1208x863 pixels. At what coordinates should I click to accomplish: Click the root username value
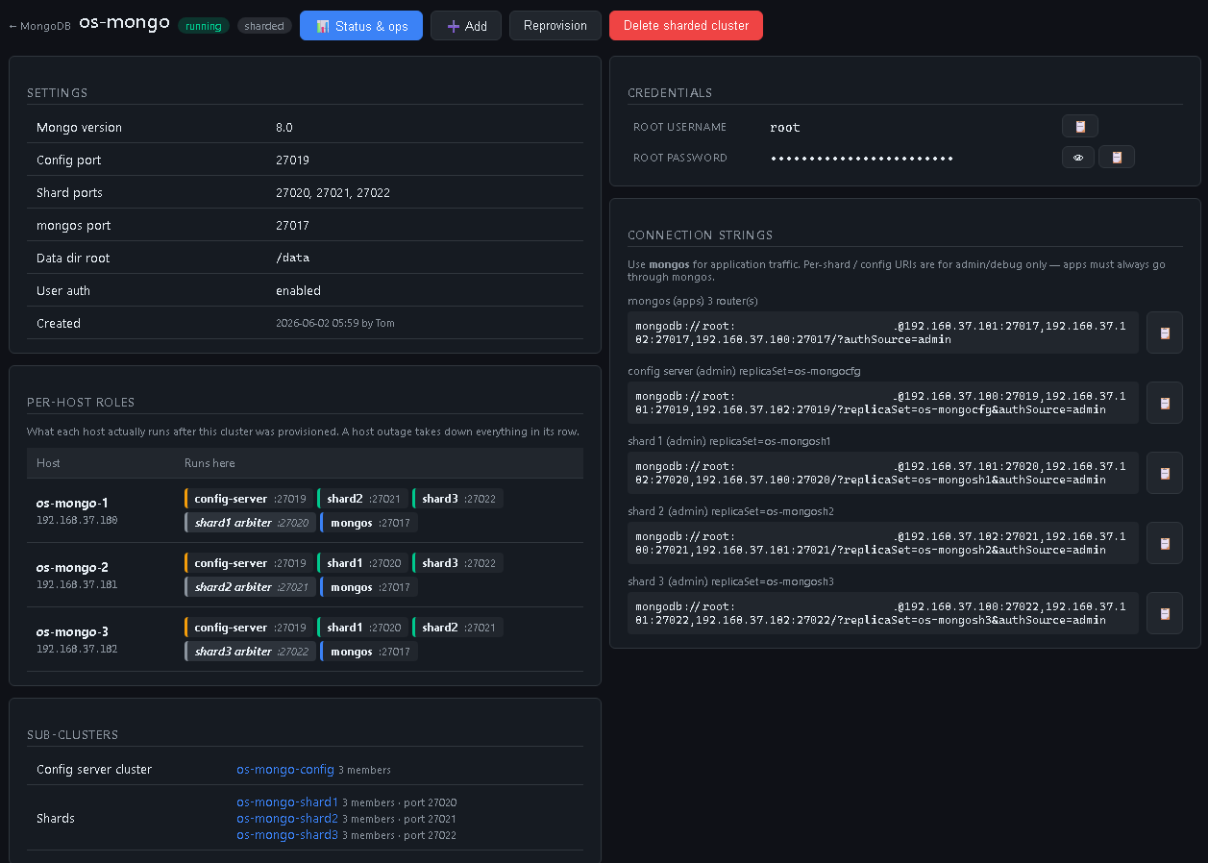785,128
